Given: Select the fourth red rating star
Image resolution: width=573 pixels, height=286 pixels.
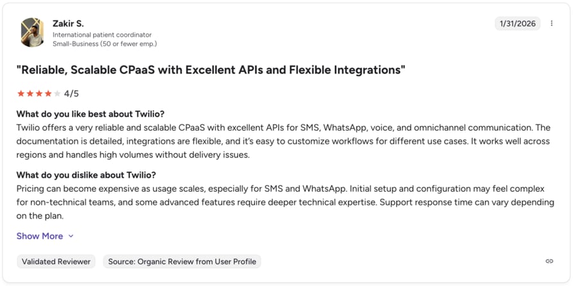Looking at the screenshot, I should tap(48, 94).
